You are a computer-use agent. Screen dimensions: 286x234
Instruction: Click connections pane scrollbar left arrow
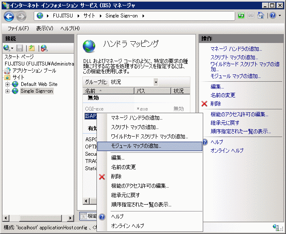point(6,218)
